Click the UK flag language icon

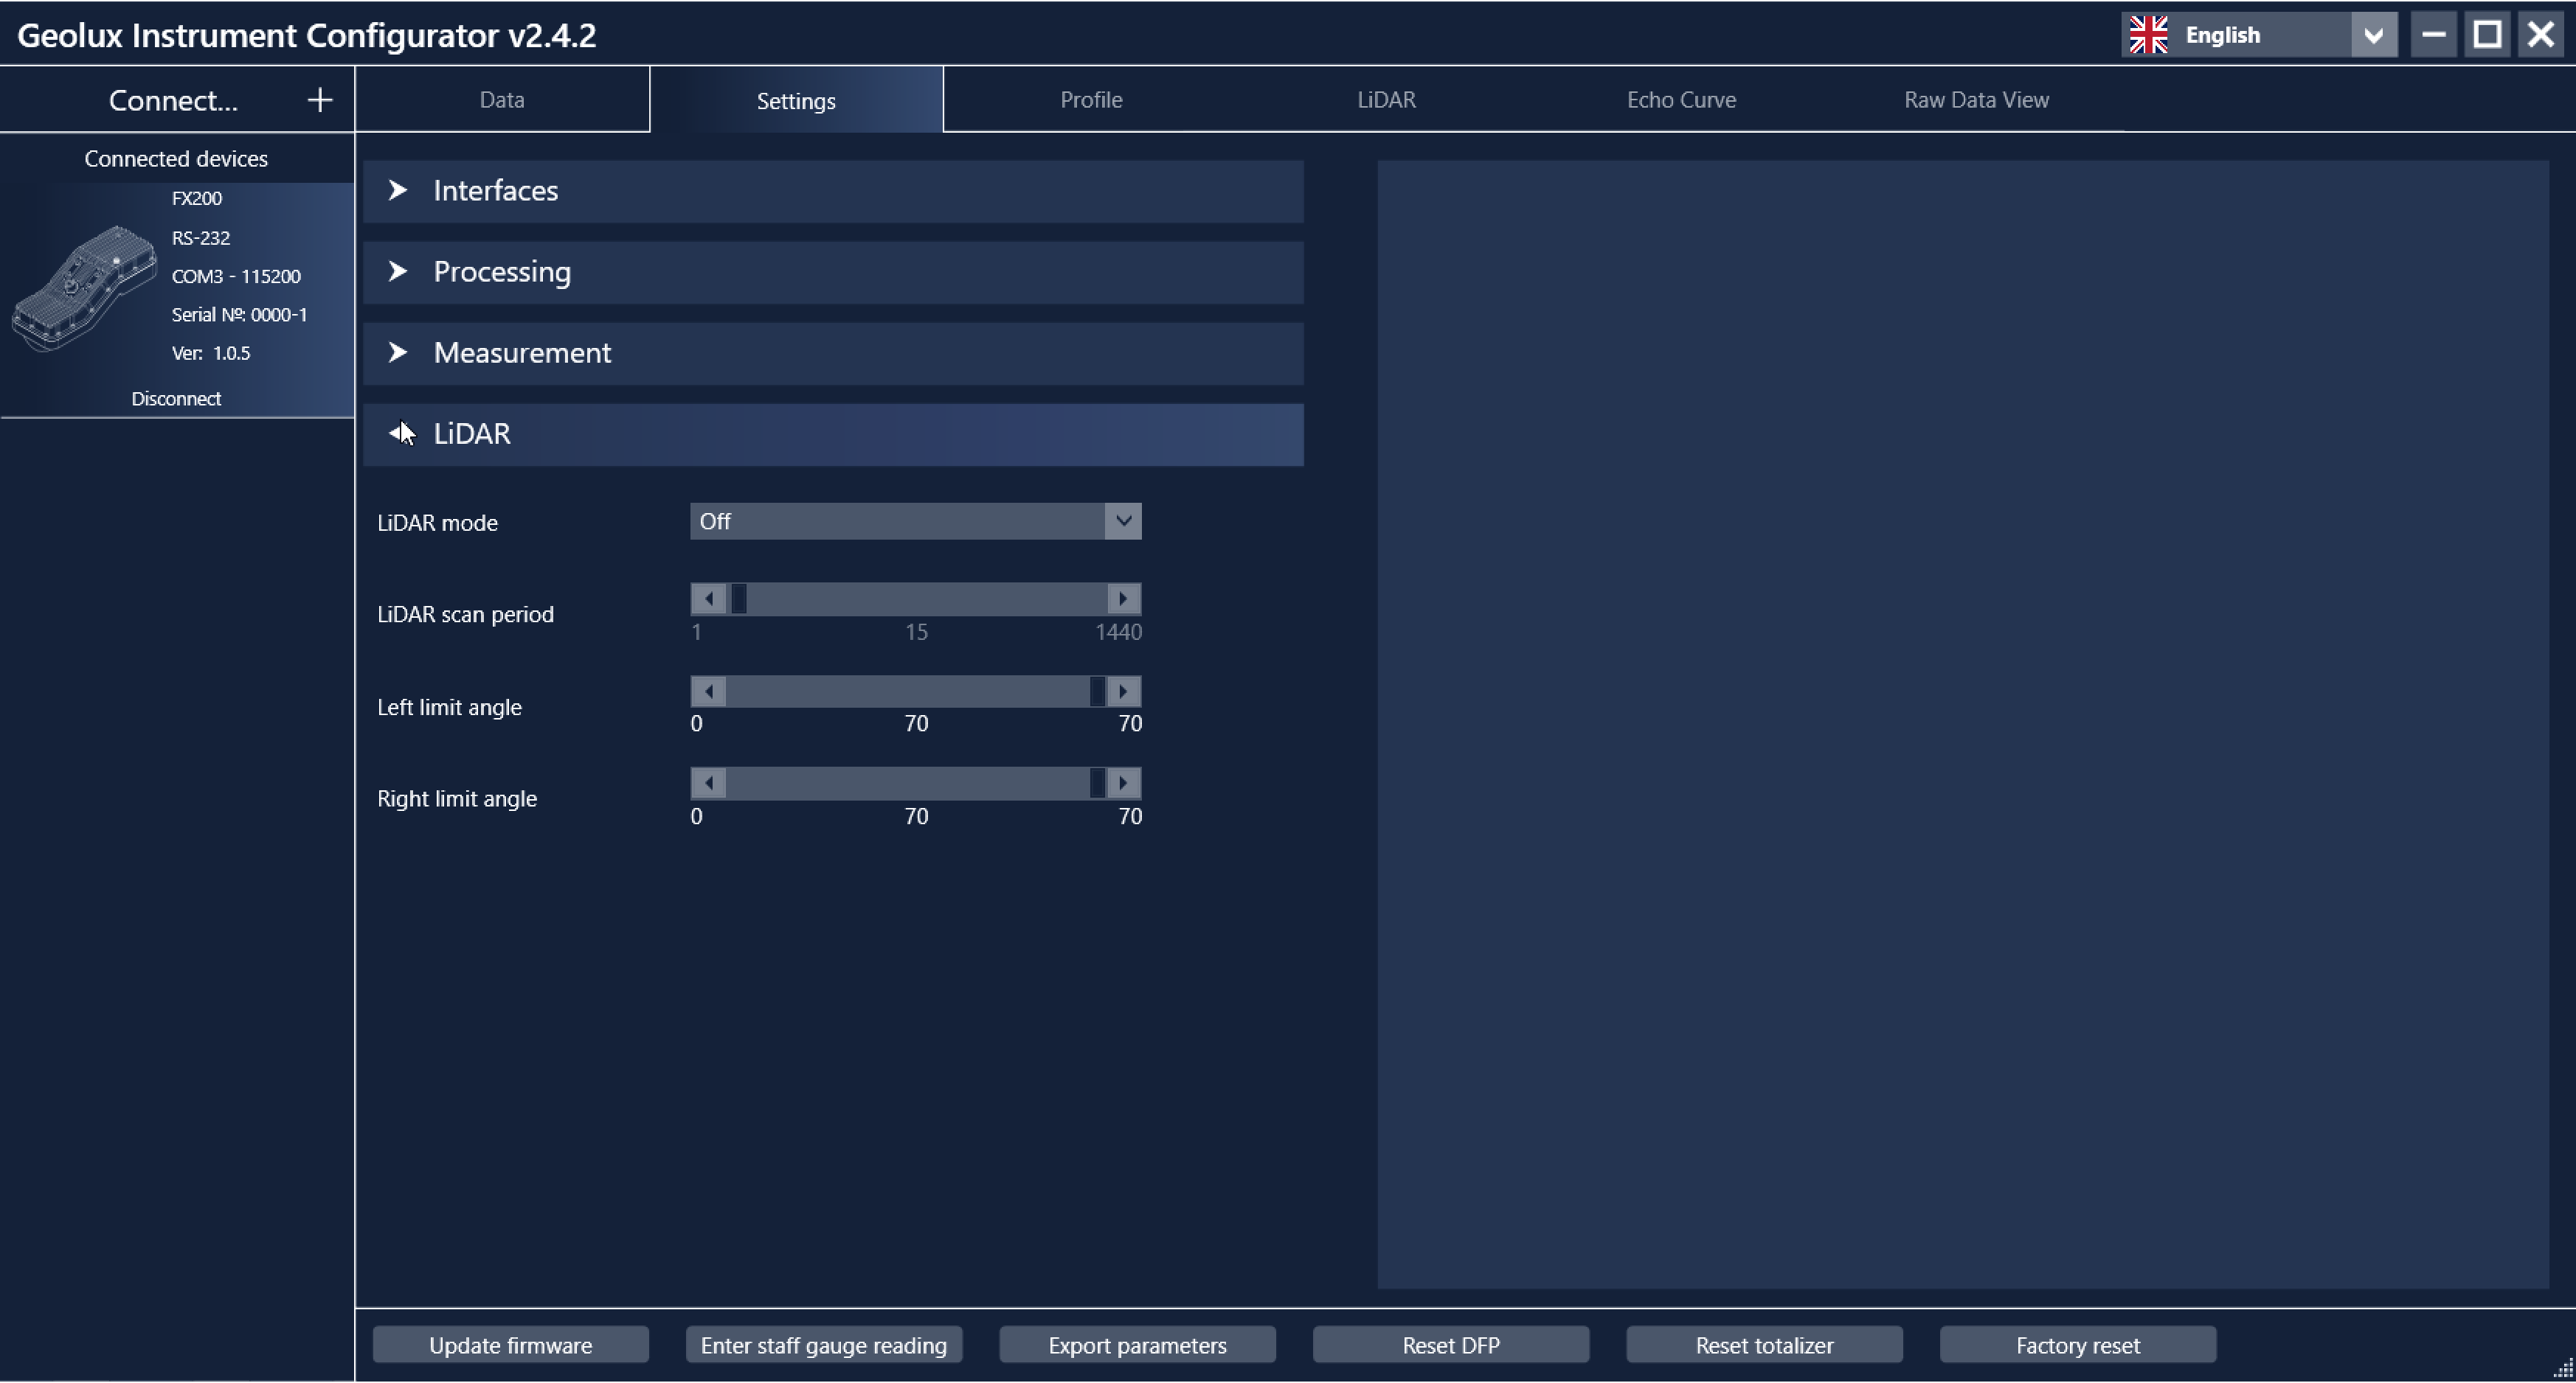pyautogui.click(x=2148, y=35)
